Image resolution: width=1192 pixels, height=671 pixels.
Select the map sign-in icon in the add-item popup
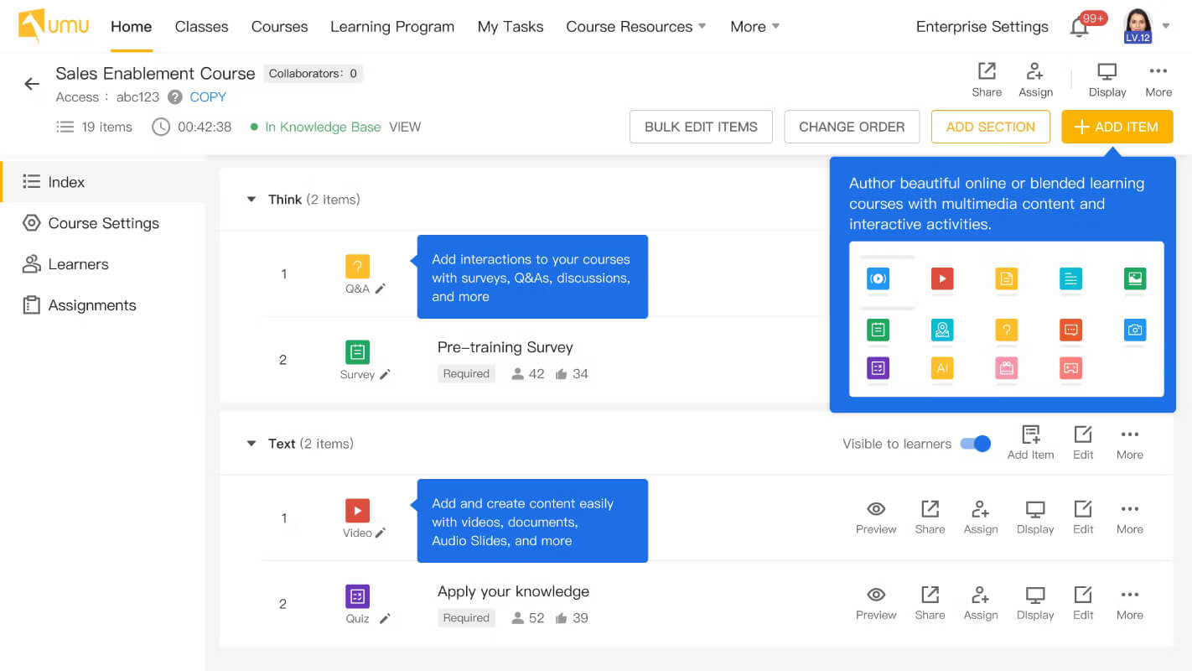click(x=942, y=330)
